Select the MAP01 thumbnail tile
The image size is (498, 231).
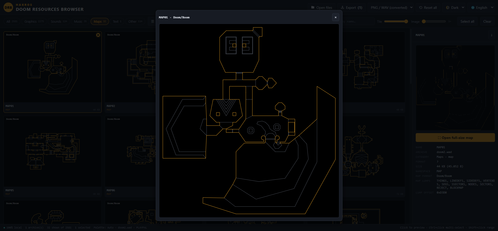coord(53,72)
